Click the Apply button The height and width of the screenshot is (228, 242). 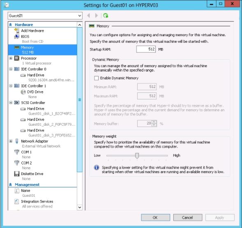click(x=220, y=217)
